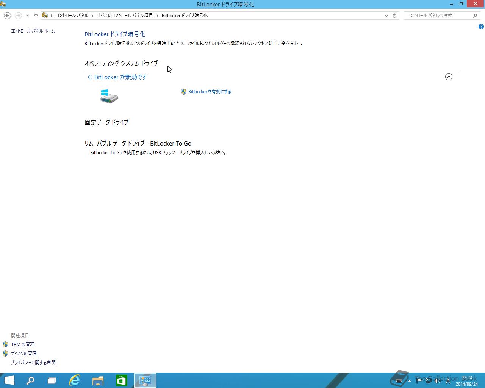Open the recent locations dropdown arrow
This screenshot has height=388, width=485.
click(x=27, y=16)
